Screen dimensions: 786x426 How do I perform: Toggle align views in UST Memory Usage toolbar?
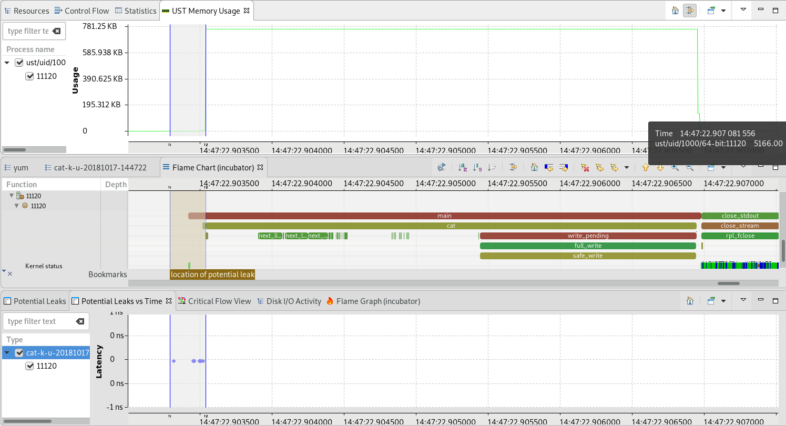690,10
